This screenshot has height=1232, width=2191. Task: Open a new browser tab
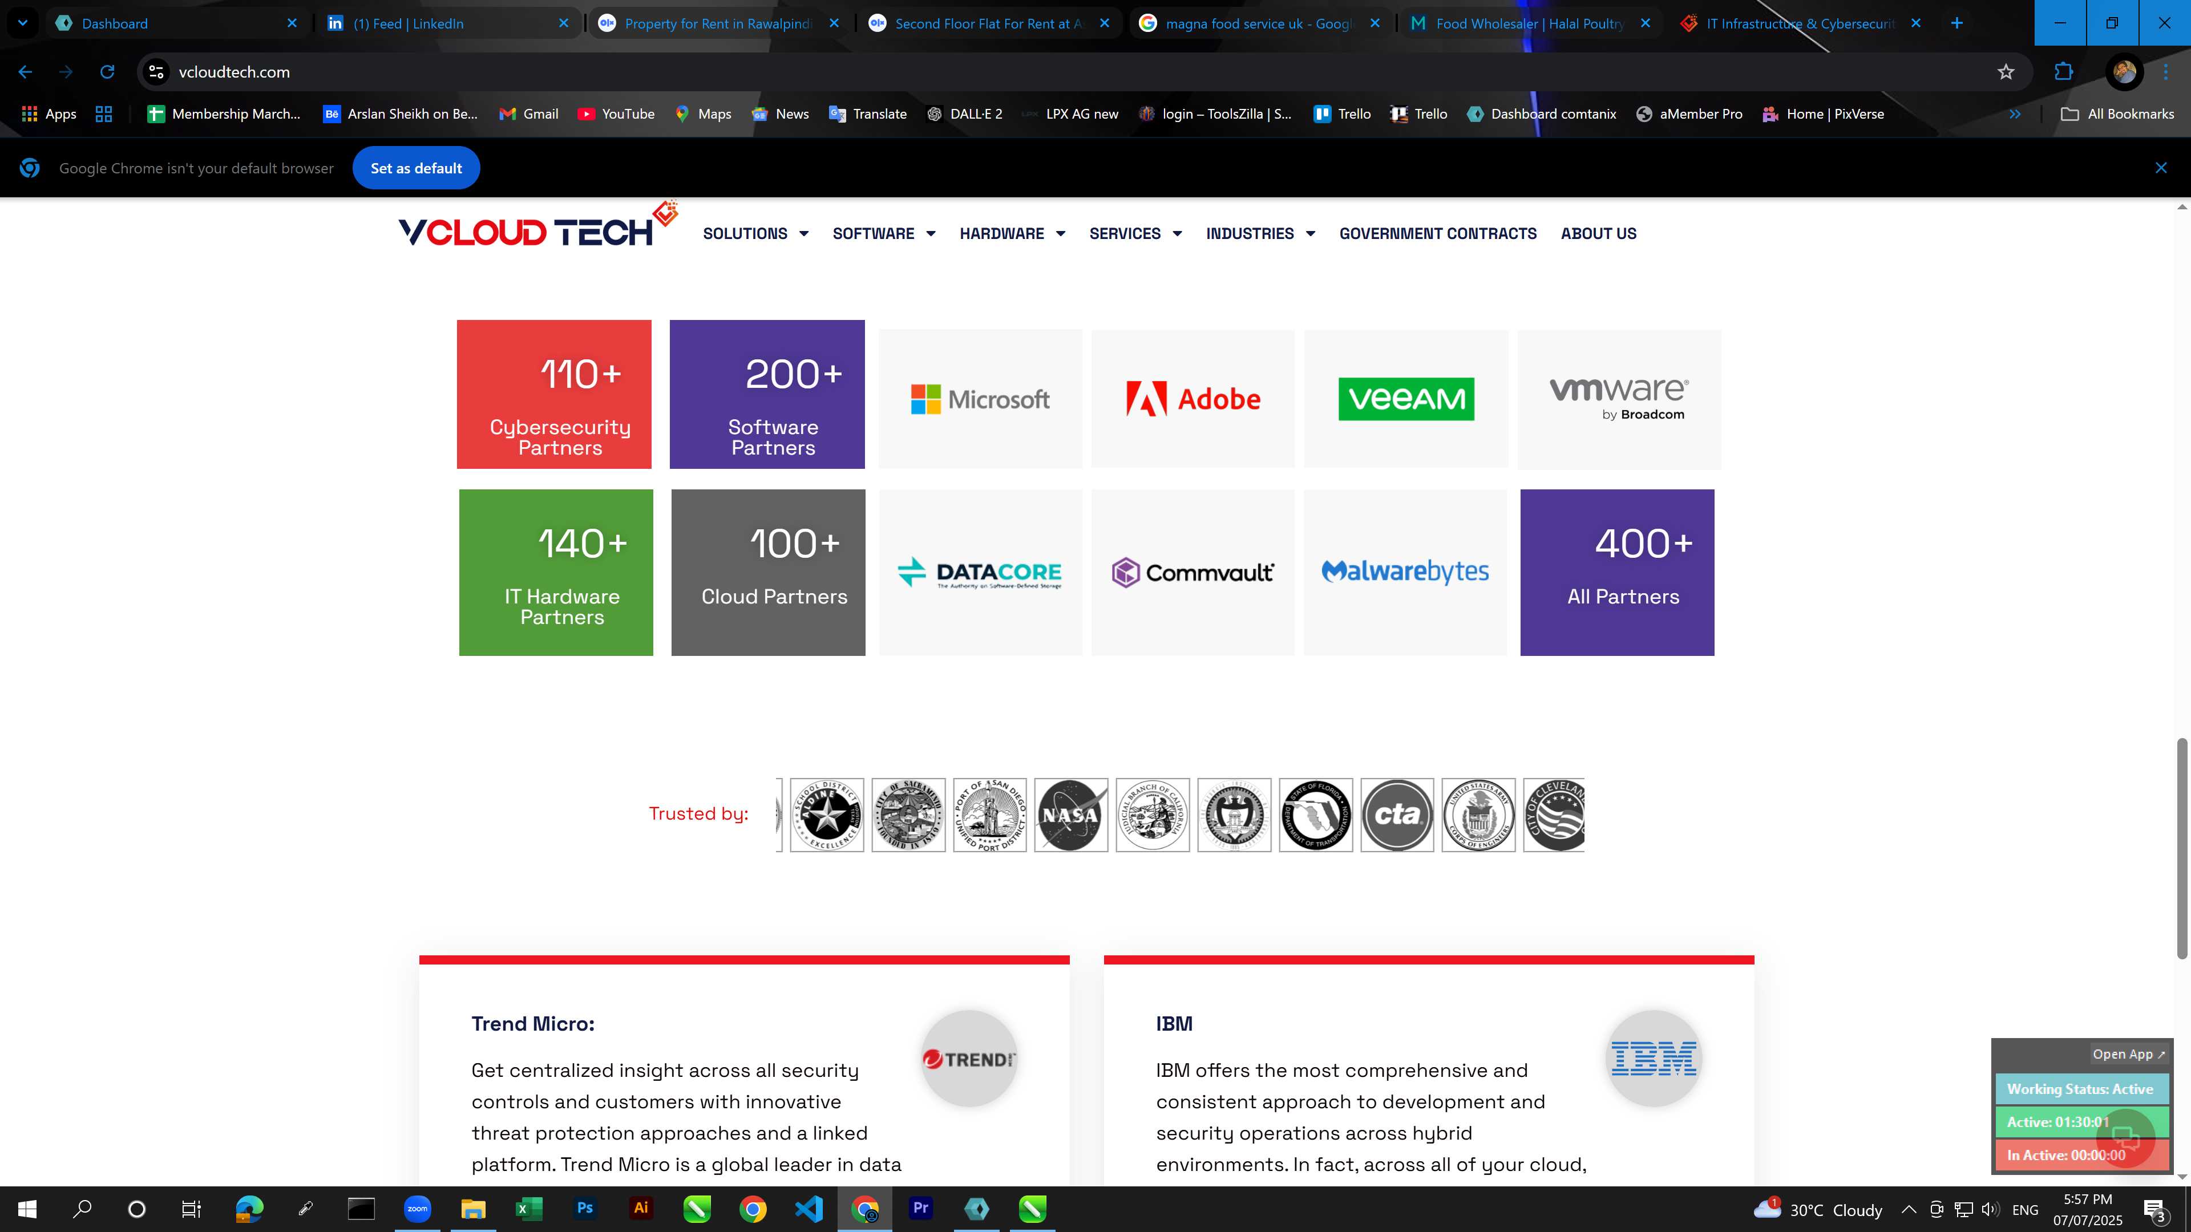[x=1956, y=23]
